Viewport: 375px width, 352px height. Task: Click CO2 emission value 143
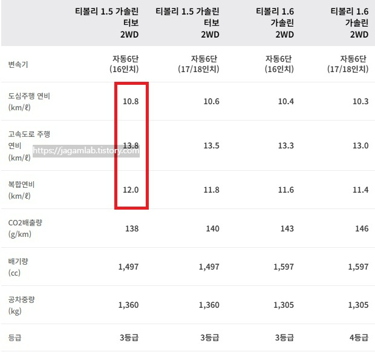click(287, 228)
